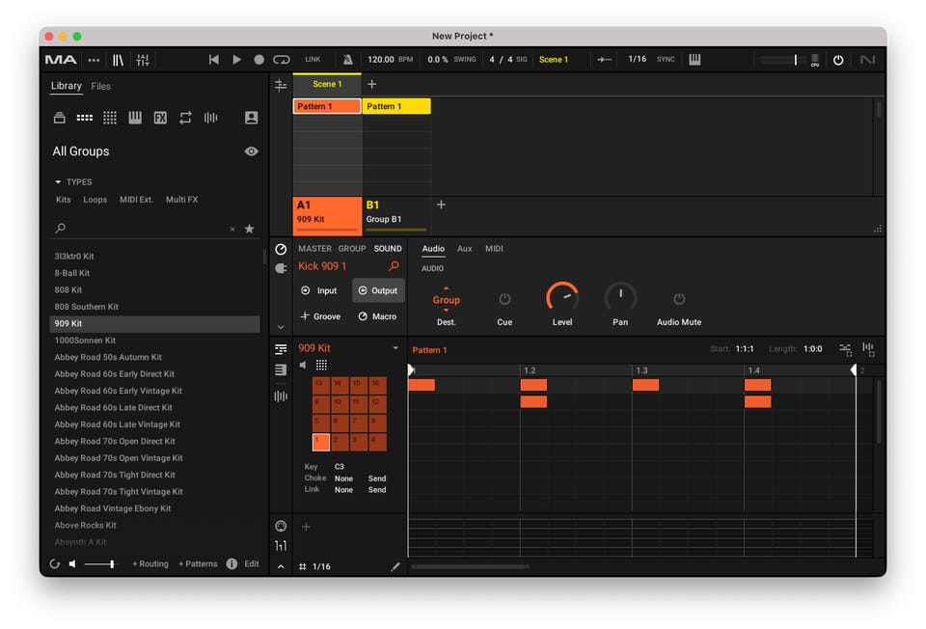Collapse the TYPES section triangle
Viewport: 926px width, 629px height.
(58, 182)
